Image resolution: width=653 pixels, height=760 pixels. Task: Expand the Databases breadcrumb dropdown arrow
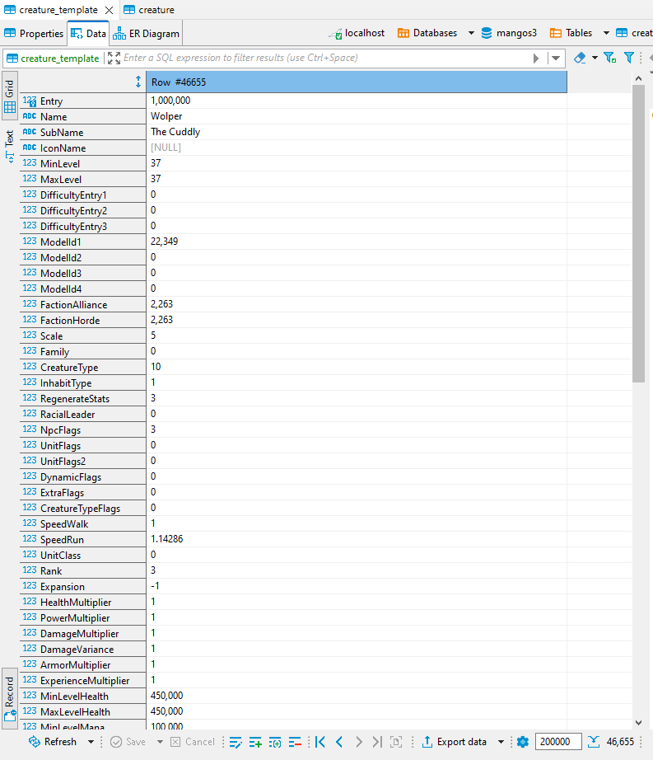pyautogui.click(x=471, y=33)
